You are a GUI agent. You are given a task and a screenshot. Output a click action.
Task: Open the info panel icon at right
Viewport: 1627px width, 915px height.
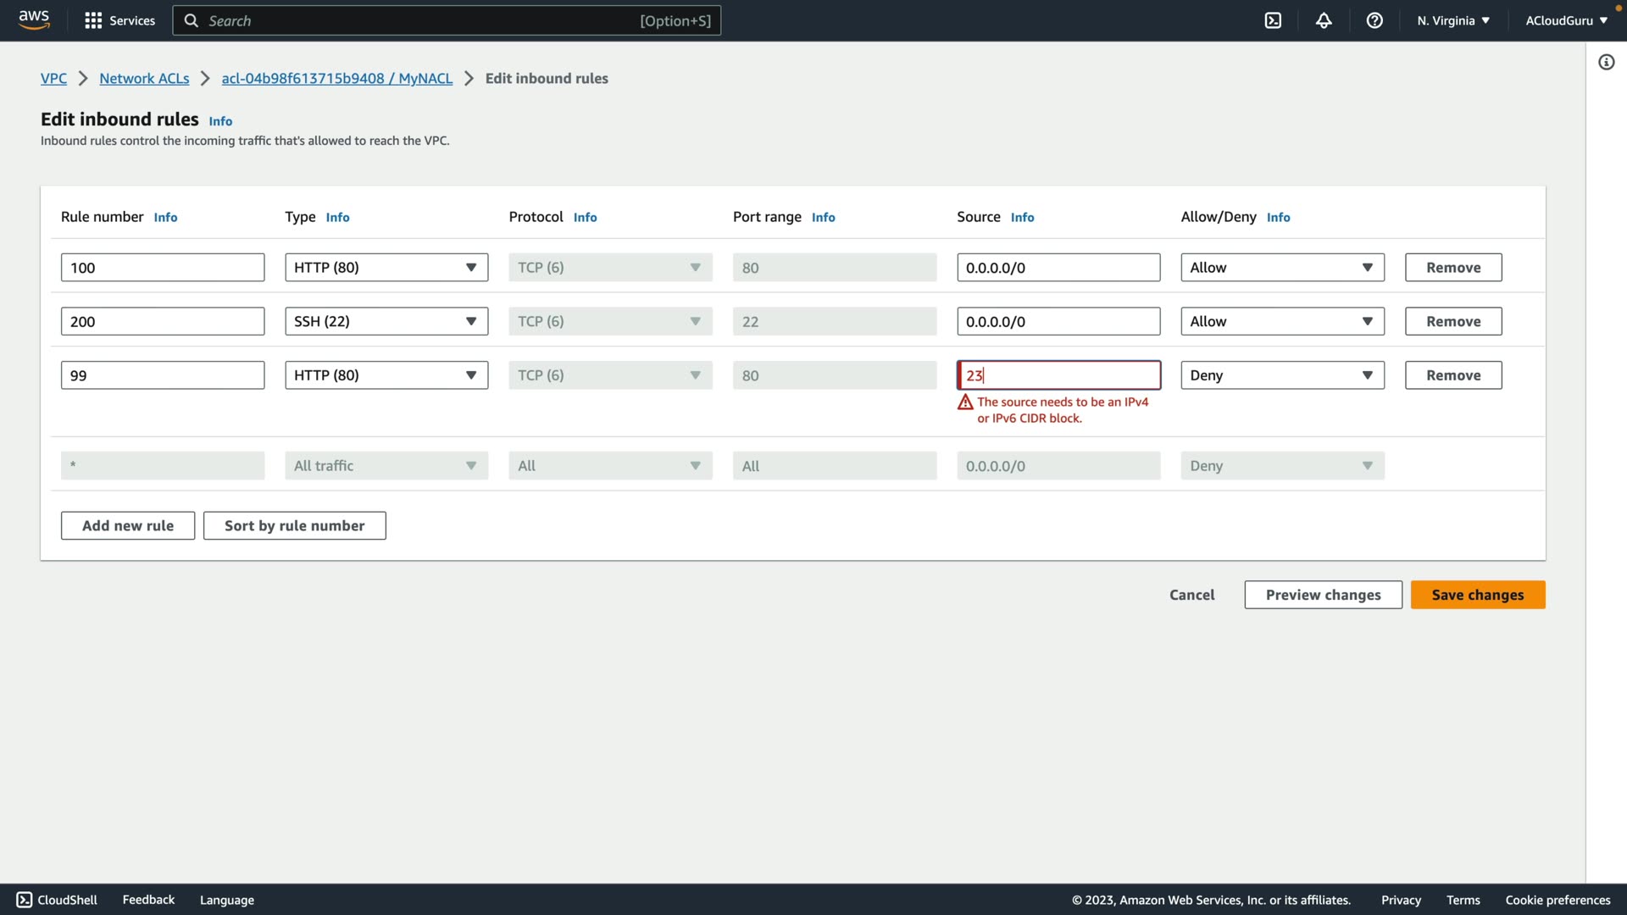coord(1606,62)
